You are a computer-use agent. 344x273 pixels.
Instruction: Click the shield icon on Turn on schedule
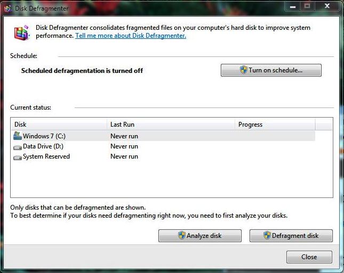(244, 70)
